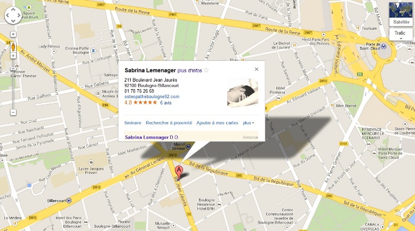Image resolution: width=415 pixels, height=231 pixels.
Task: Zoom out with the minus button
Action: 13,113
